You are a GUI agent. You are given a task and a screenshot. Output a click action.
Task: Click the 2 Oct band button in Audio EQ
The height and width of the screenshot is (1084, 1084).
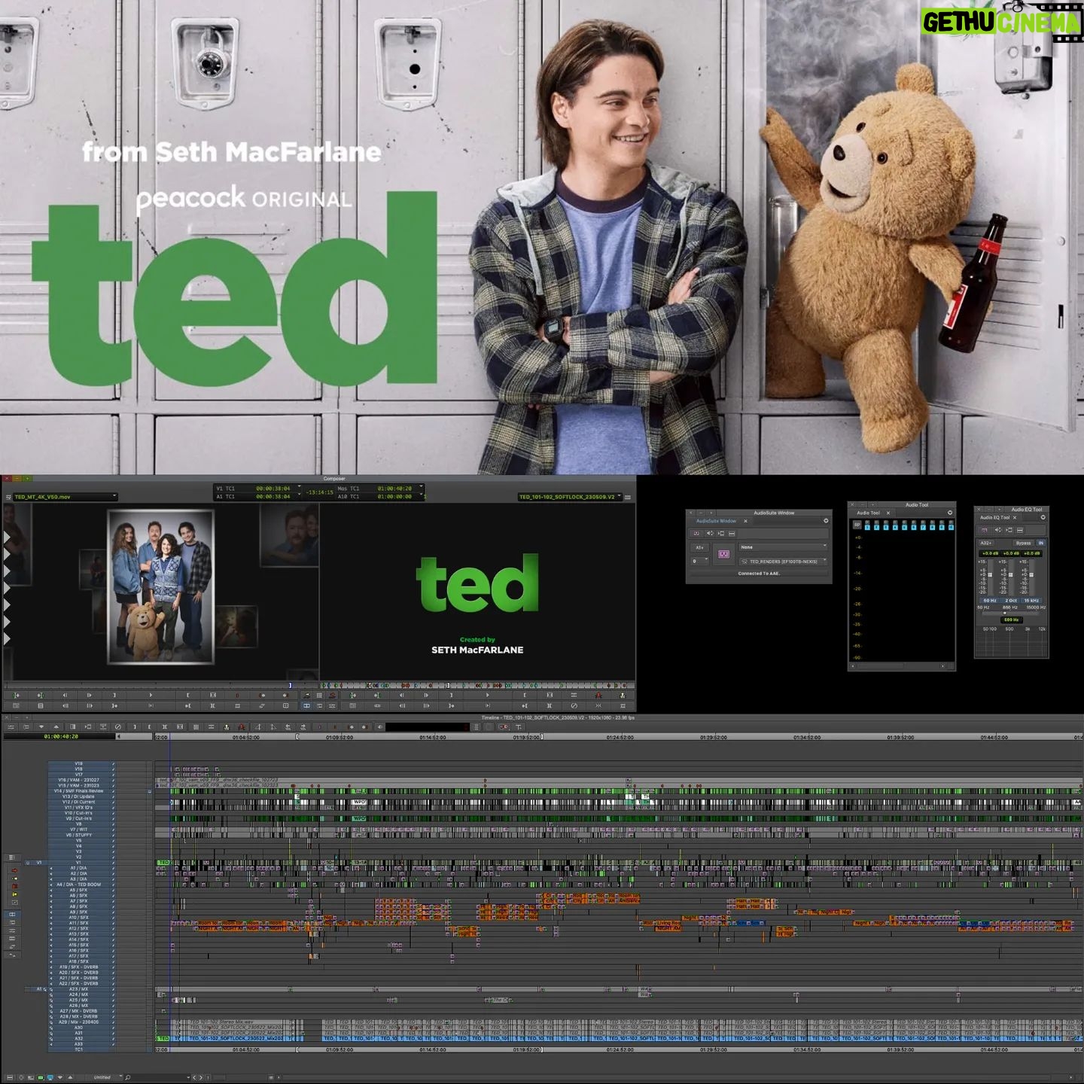click(1011, 601)
